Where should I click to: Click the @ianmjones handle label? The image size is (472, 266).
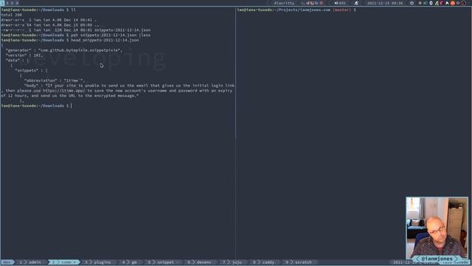click(x=437, y=259)
